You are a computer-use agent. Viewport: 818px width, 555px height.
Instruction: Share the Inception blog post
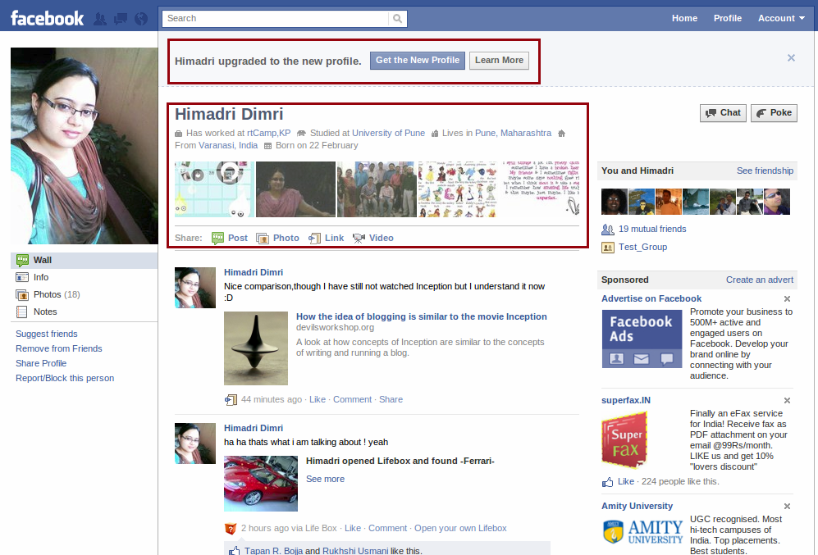391,400
